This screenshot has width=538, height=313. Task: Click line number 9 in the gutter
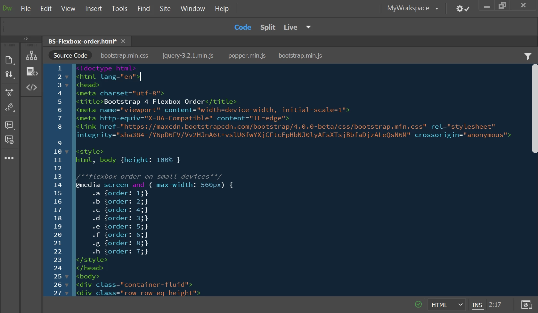60,143
